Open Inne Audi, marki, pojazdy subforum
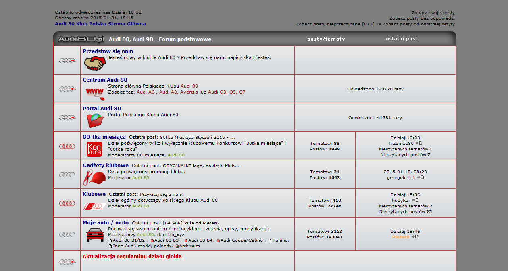Image resolution: width=508 pixels, height=271 pixels. click(x=143, y=246)
